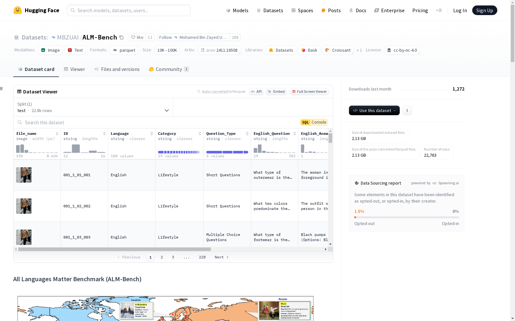Go to Posts in top navigation
Screen dimensions: 515x321
click(331, 10)
